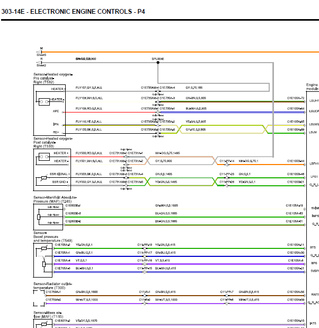Select the IPN pin label in T532

[56, 124]
